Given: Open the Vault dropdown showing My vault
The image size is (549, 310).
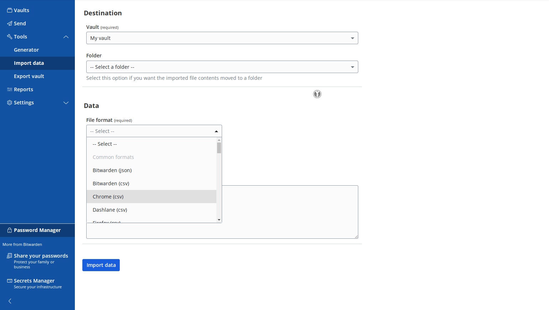Looking at the screenshot, I should (x=222, y=38).
